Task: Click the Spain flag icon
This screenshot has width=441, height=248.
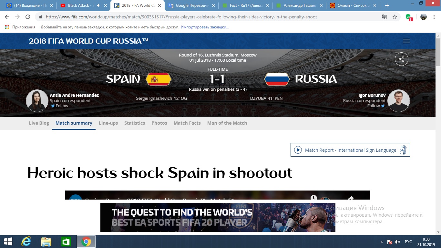Action: [159, 79]
